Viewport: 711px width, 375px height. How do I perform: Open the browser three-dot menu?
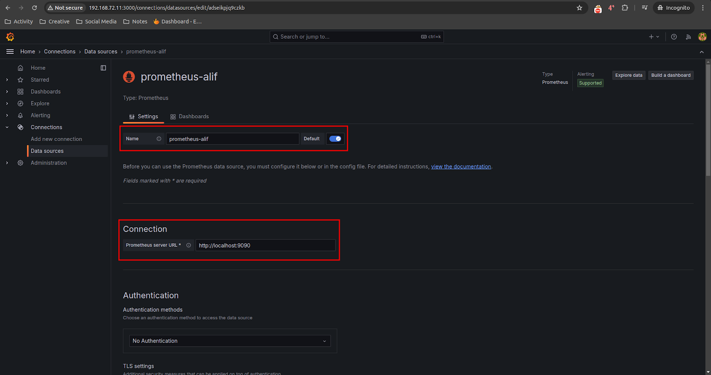click(x=703, y=8)
